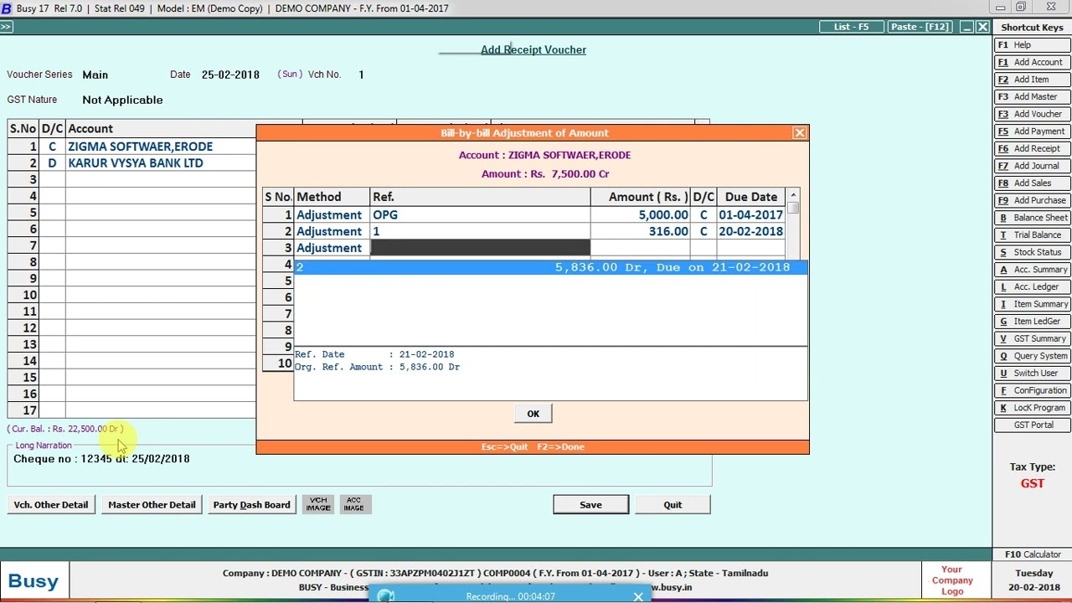Click the voucher Date 25-02-2018 field

click(230, 75)
